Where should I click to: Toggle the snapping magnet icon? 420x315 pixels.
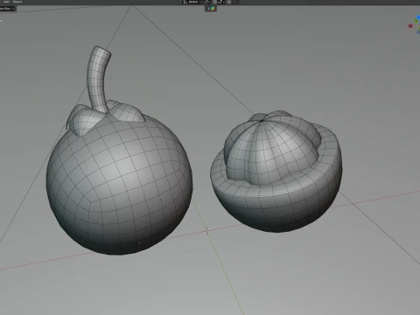tap(214, 2)
